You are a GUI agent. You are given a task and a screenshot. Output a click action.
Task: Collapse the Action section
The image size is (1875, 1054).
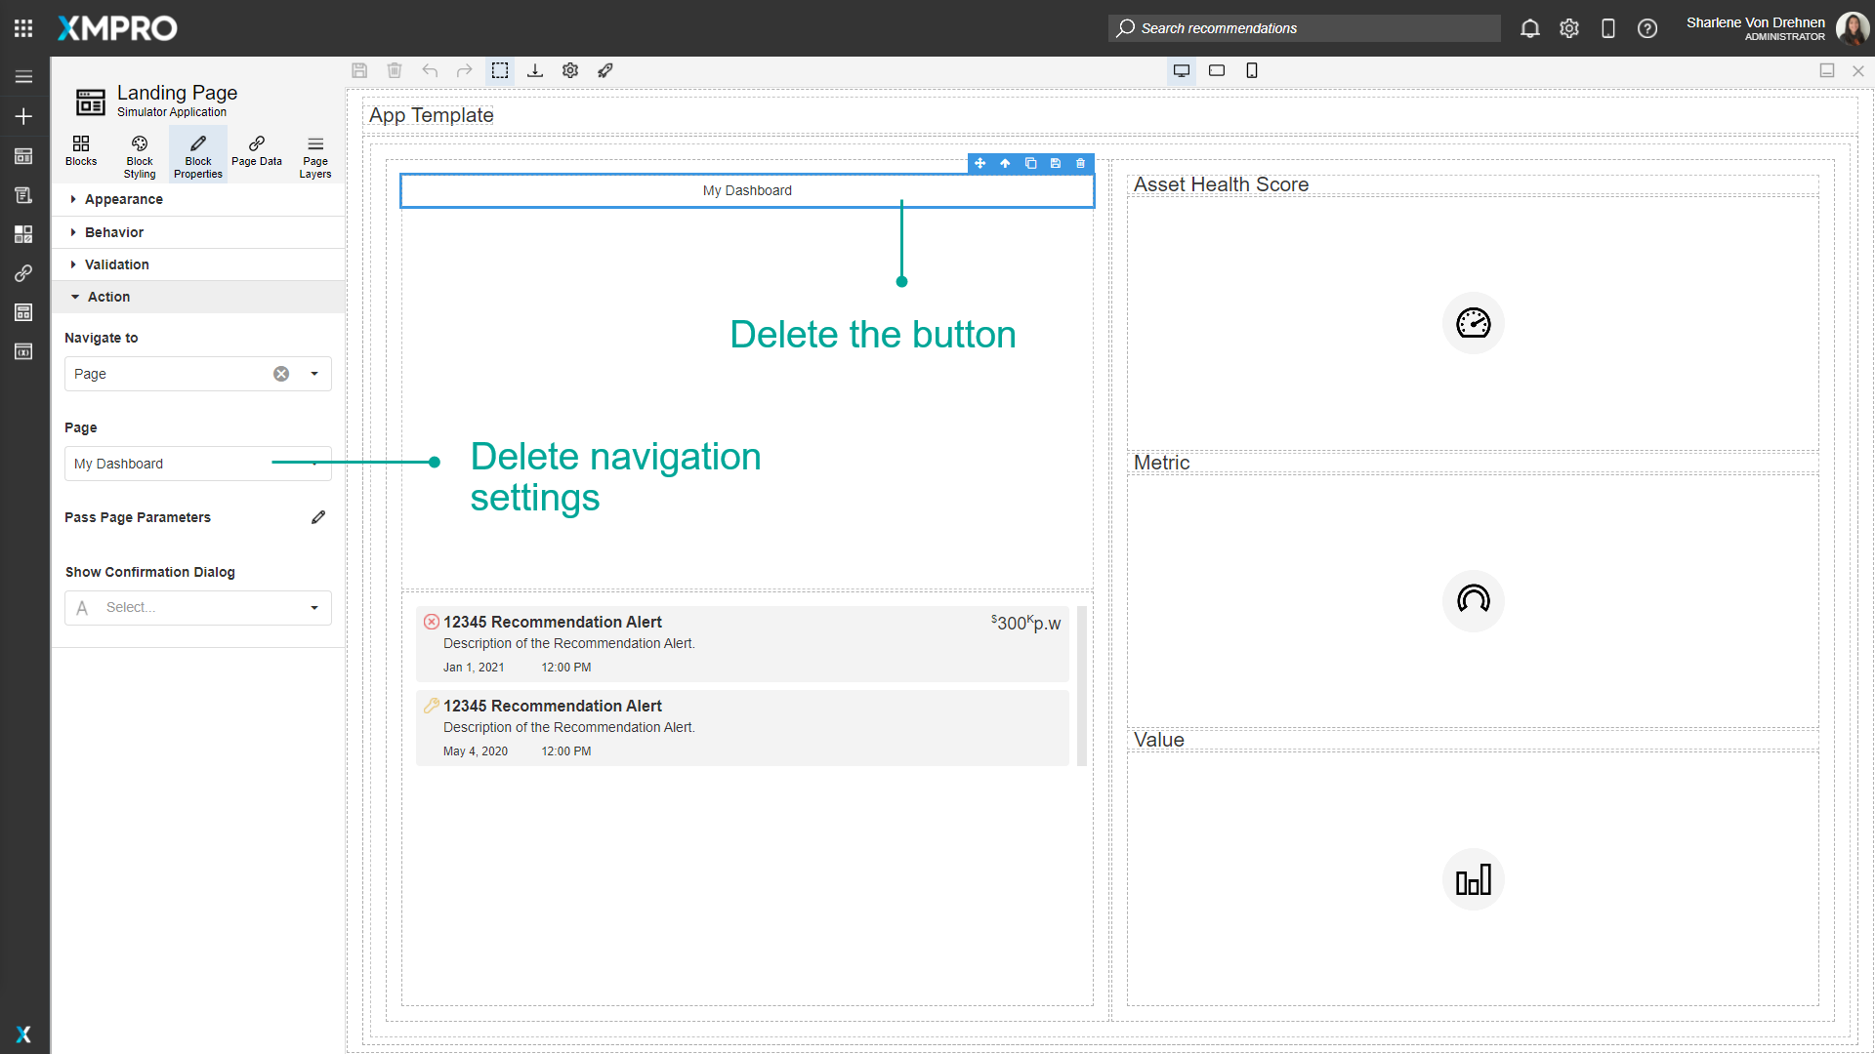tap(107, 297)
